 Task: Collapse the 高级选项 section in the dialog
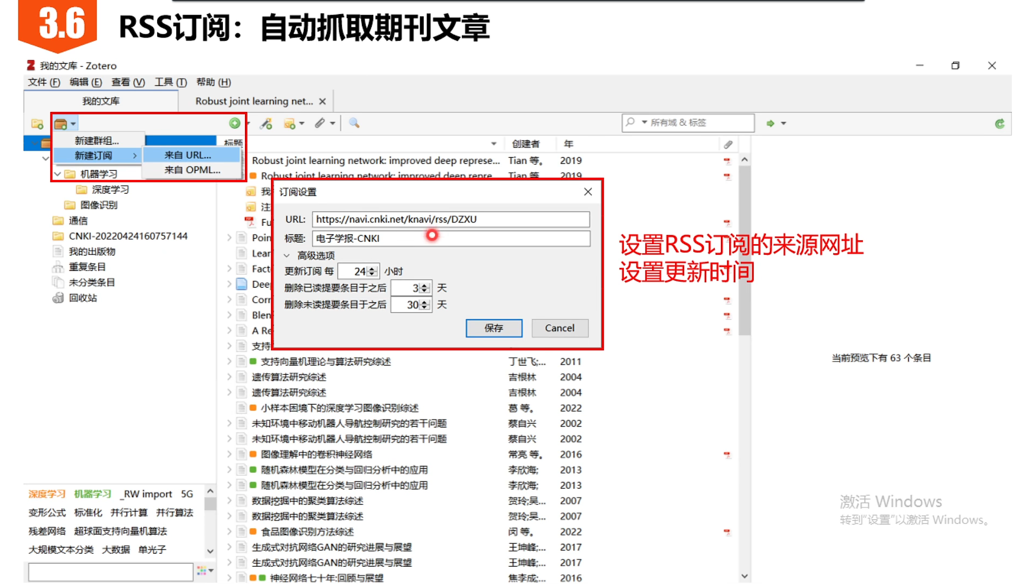287,255
